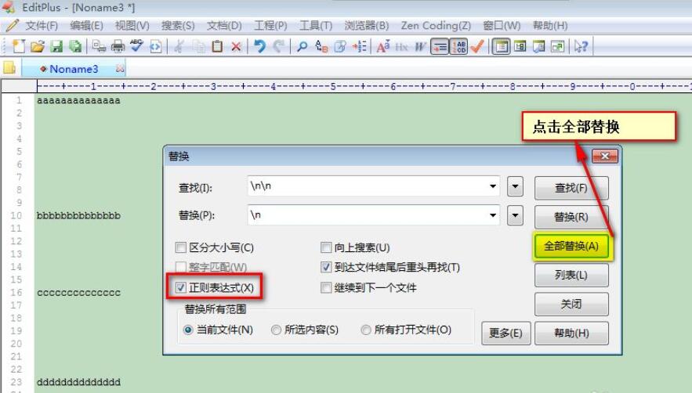692x393 pixels.
Task: Open the helper menu beside 替换 field
Action: pos(515,216)
